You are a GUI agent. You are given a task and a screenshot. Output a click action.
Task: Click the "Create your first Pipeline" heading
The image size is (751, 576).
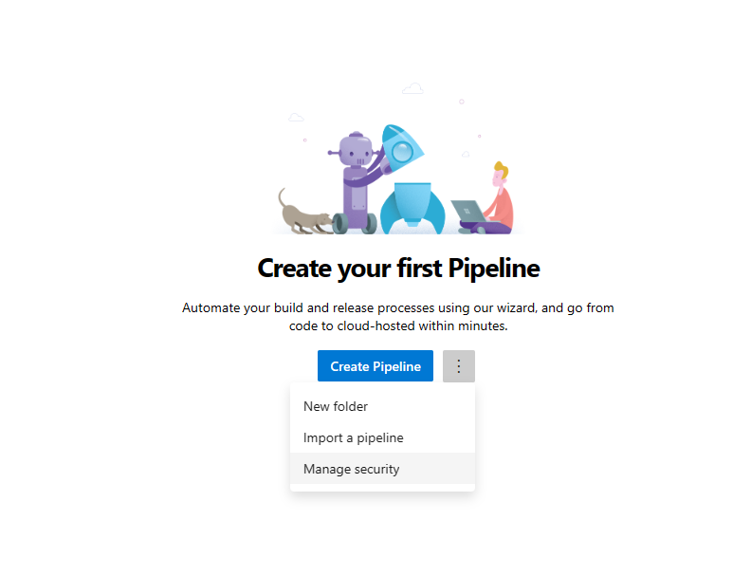pyautogui.click(x=398, y=268)
